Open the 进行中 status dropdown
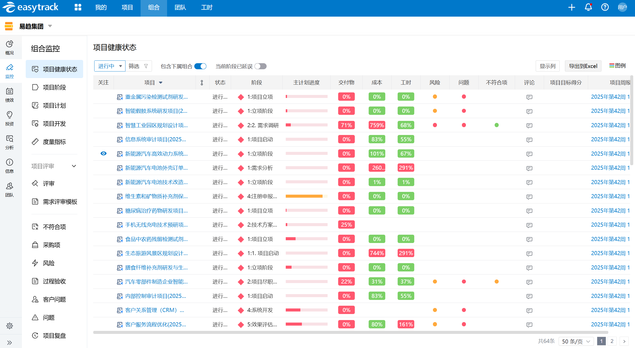This screenshot has height=348, width=635. [110, 66]
